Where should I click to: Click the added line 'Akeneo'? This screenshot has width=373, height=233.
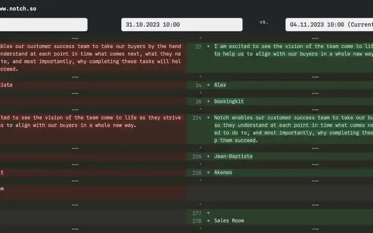223,172
